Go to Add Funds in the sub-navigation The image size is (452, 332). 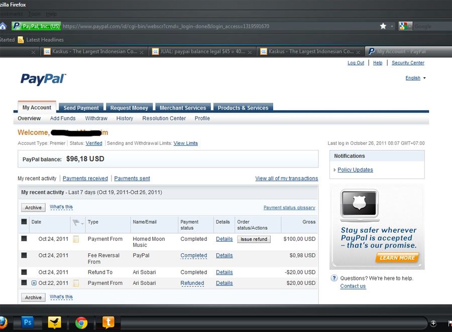63,118
